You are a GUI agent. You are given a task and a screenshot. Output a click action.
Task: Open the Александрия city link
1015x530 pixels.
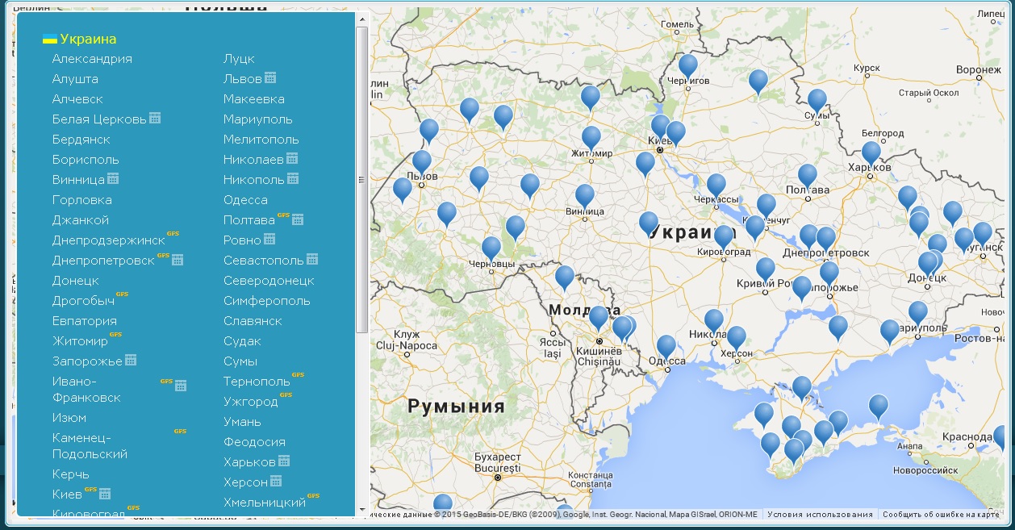point(92,59)
